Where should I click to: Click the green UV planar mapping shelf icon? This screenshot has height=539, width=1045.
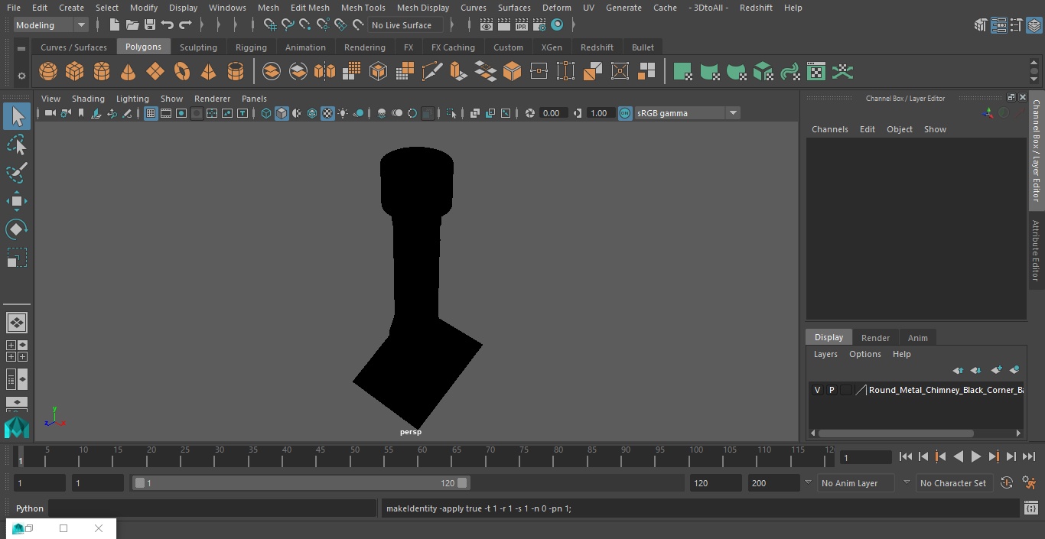(x=682, y=72)
